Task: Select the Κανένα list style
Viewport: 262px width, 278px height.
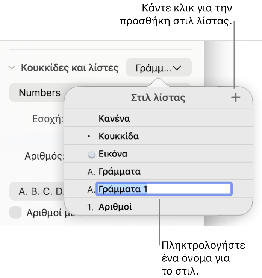Action: point(158,118)
